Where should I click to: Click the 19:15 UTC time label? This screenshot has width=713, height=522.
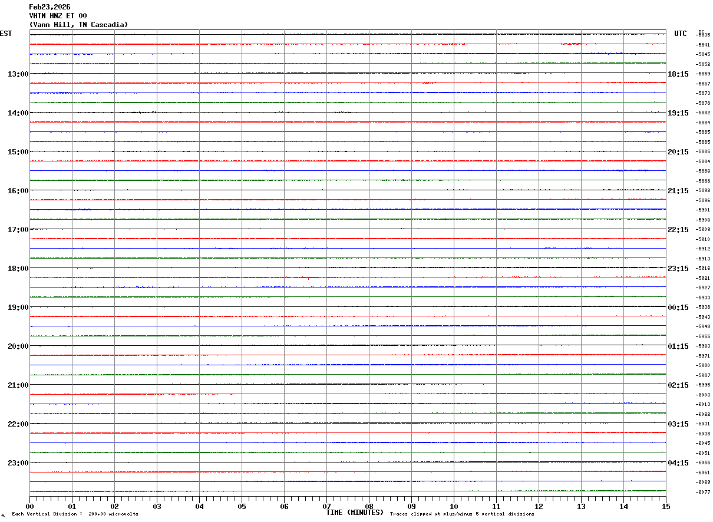pyautogui.click(x=678, y=113)
